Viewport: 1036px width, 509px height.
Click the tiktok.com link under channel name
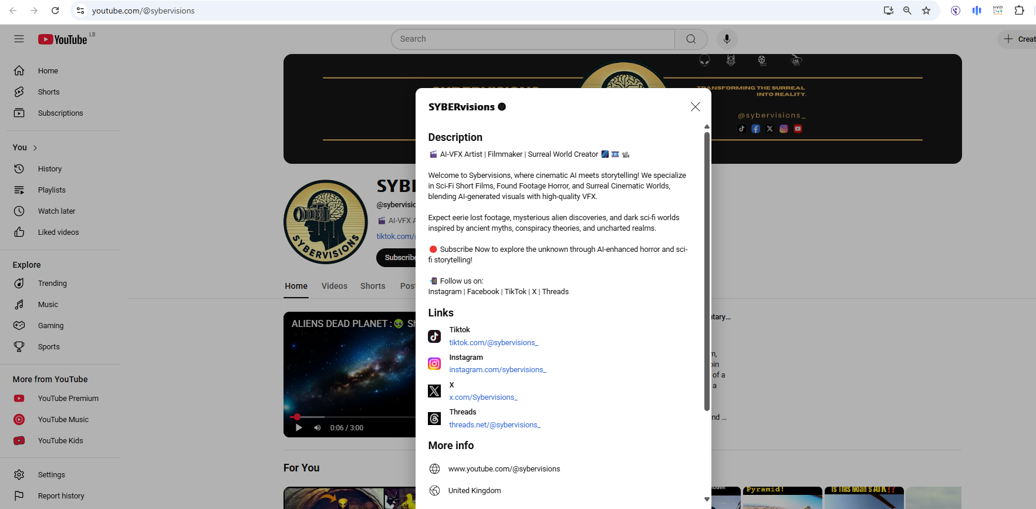(396, 236)
